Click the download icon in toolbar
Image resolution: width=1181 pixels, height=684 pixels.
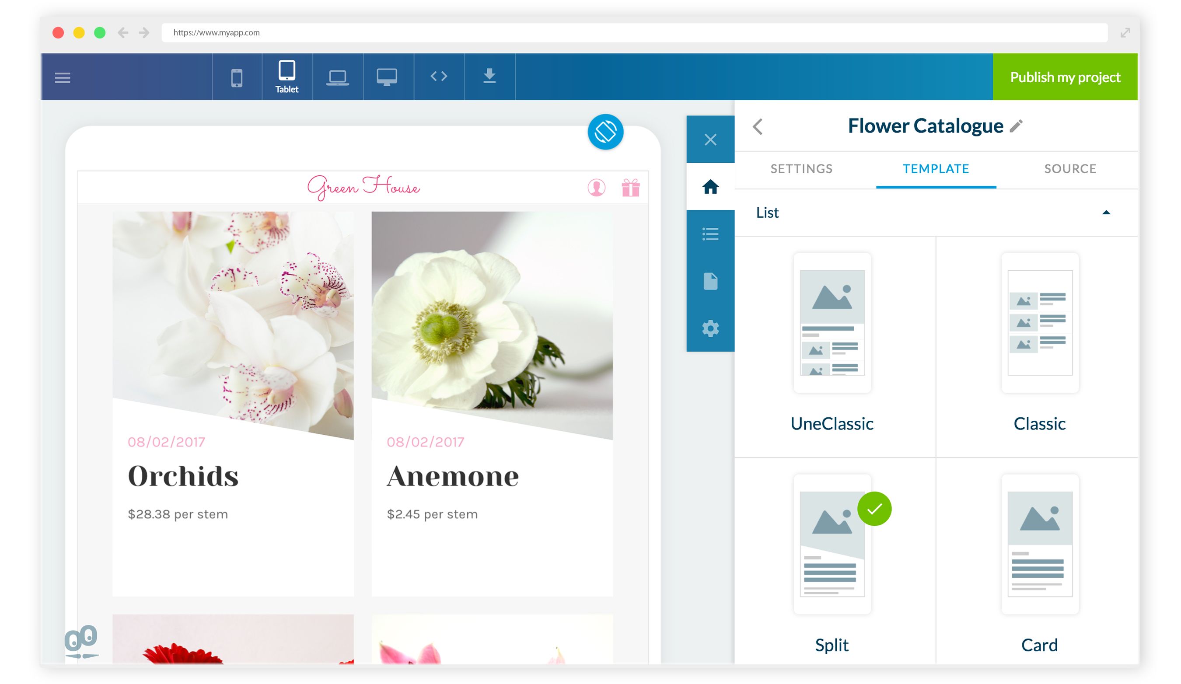point(489,76)
